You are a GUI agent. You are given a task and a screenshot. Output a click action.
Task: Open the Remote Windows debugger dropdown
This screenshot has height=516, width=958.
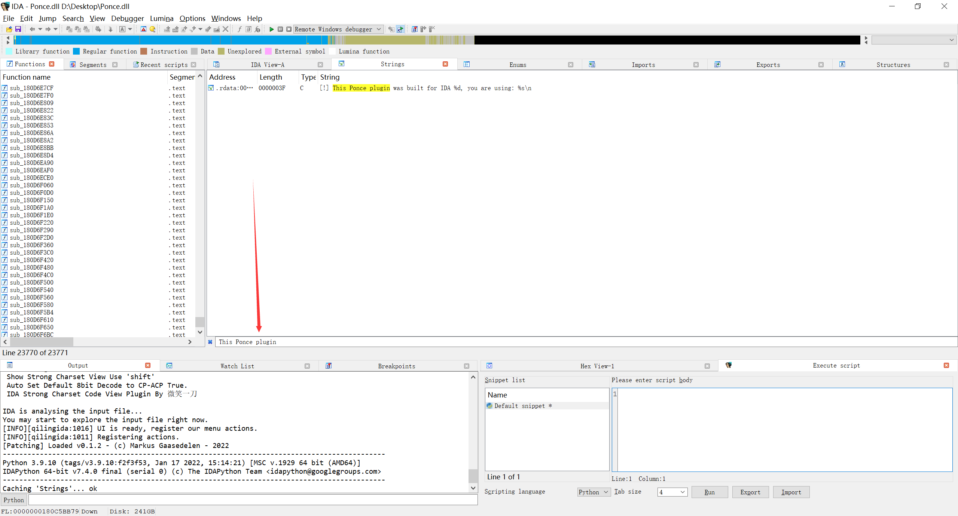pyautogui.click(x=379, y=29)
